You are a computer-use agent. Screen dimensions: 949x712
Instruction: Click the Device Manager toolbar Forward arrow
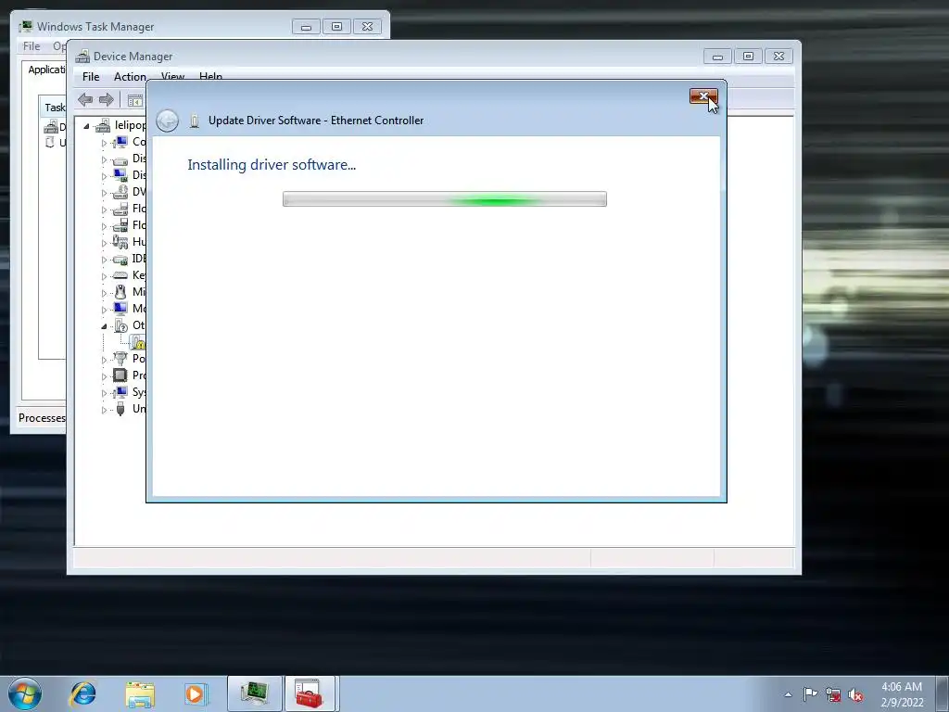point(107,100)
